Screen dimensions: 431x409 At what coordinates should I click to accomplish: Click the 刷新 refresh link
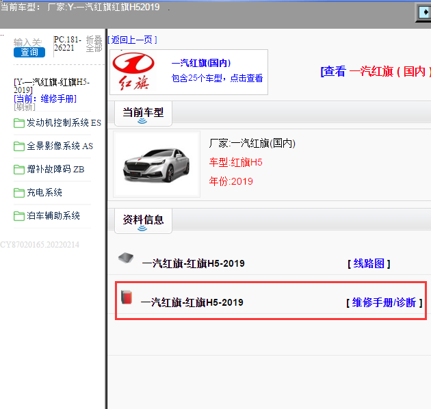(25, 107)
